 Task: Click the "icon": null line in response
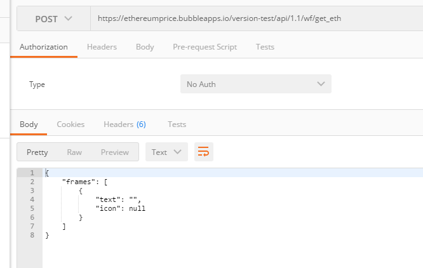pyautogui.click(x=121, y=208)
